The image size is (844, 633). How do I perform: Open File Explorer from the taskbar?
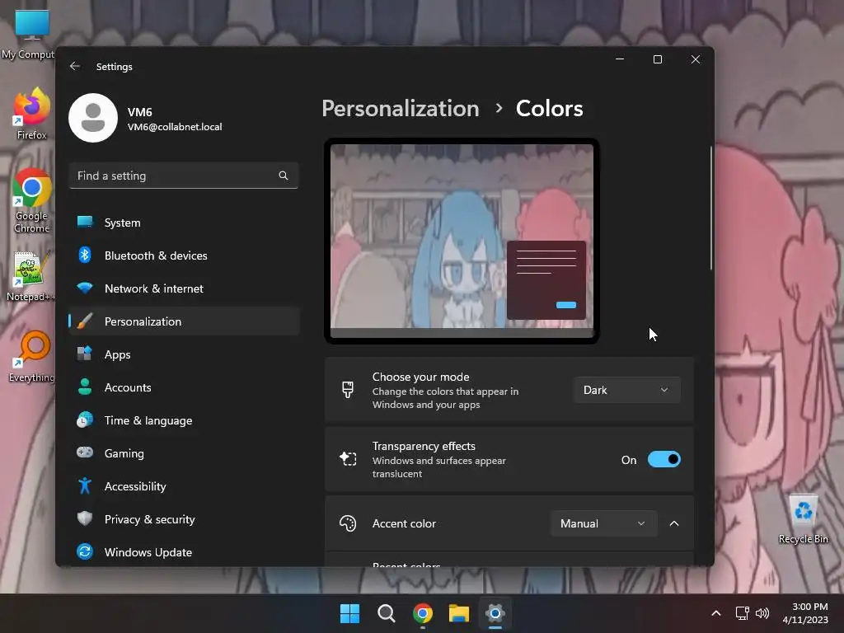[x=459, y=613]
